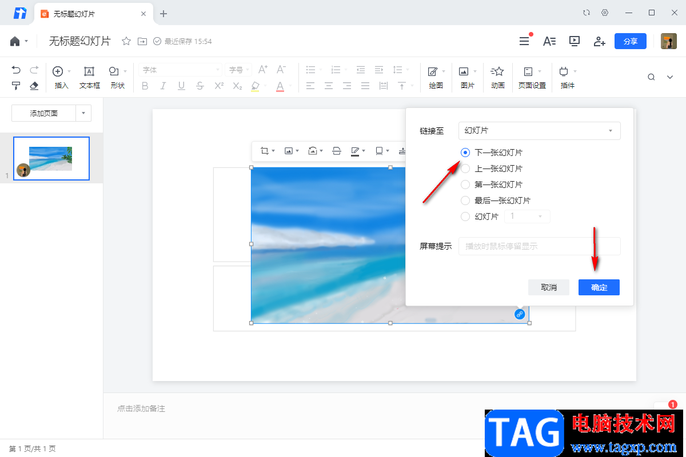
Task: Click the 屏幕提示 input field
Action: tap(539, 246)
